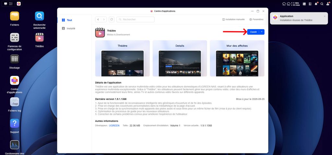The width and height of the screenshot is (332, 155).
Task: Click the search magnifier in top bar
Action: tap(323, 4)
